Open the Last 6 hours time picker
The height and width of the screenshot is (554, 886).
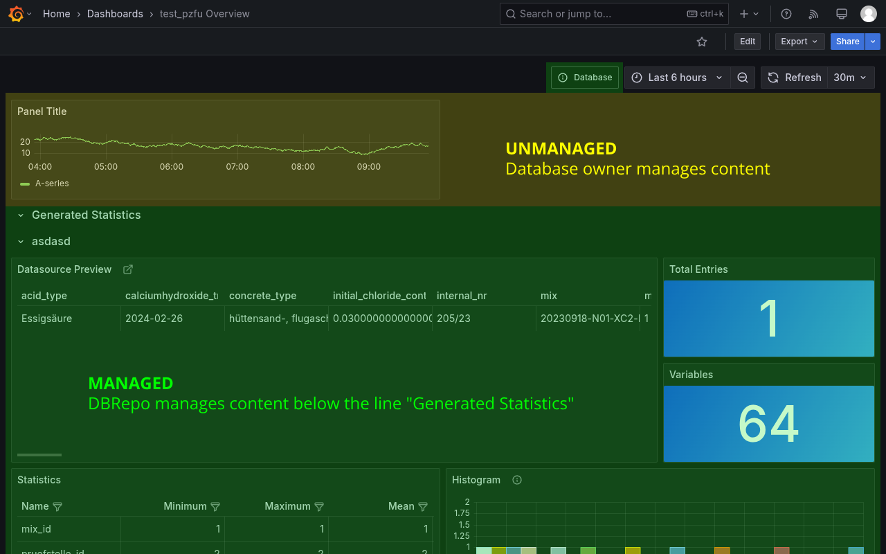pyautogui.click(x=677, y=78)
